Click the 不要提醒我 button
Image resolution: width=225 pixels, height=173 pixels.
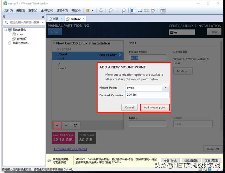(212, 160)
